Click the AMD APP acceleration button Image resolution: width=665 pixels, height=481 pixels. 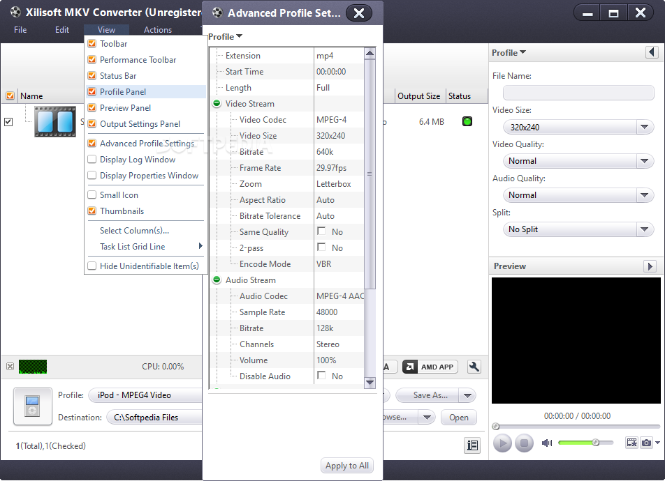[x=430, y=367]
